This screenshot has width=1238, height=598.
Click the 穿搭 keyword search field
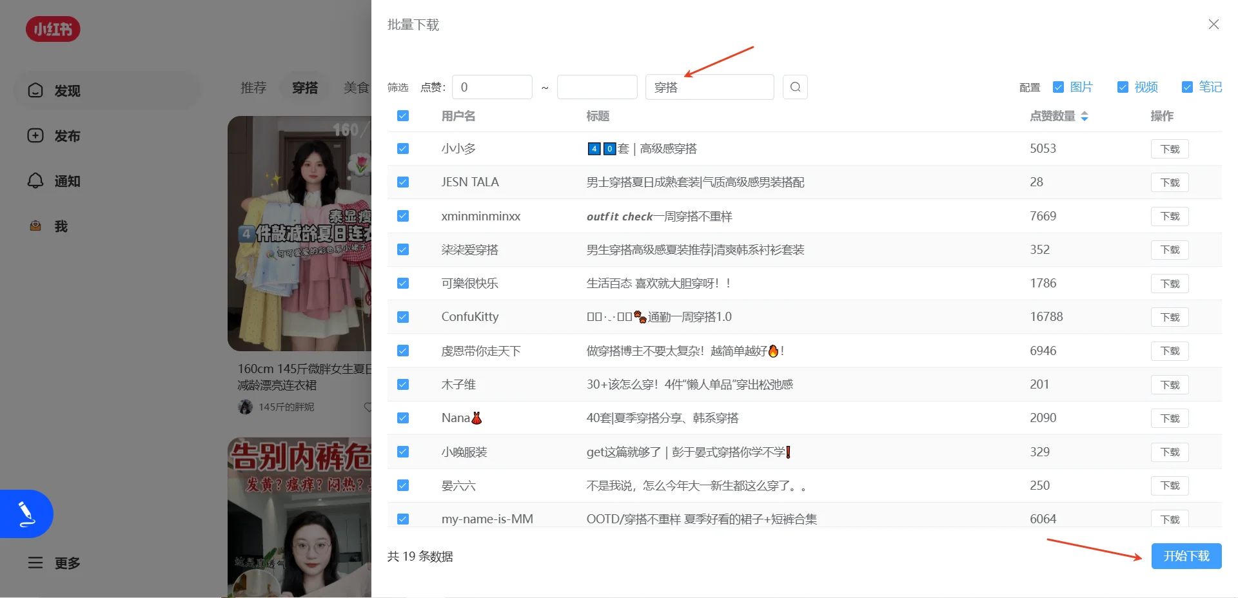click(x=709, y=86)
